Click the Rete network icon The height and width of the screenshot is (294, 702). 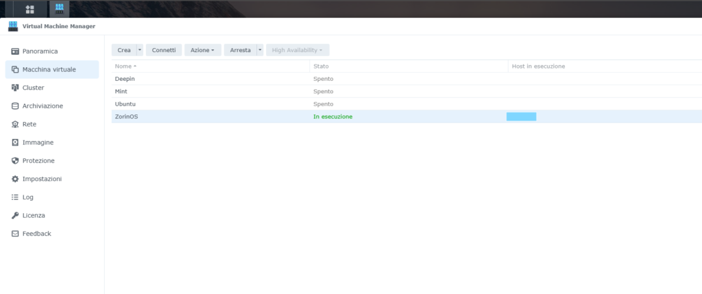pyautogui.click(x=15, y=125)
